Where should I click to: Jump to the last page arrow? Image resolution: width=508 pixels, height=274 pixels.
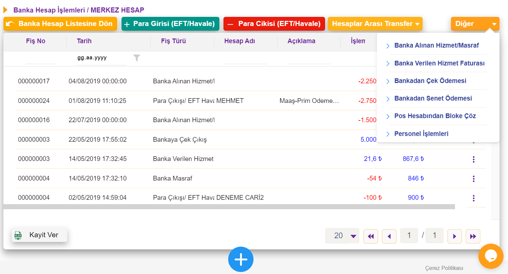click(473, 236)
